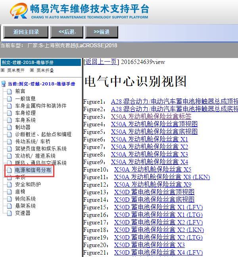Open the 制动器 section

coord(23,127)
